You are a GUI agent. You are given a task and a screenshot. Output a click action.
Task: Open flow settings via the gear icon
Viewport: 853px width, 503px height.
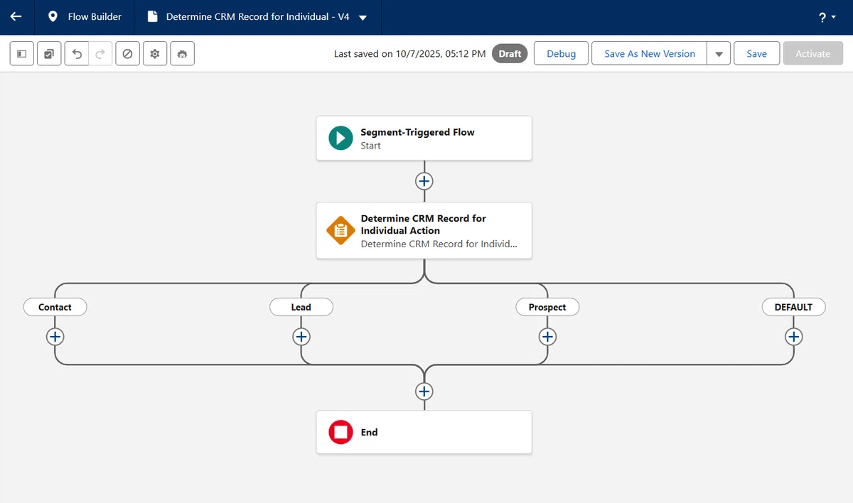coord(154,54)
